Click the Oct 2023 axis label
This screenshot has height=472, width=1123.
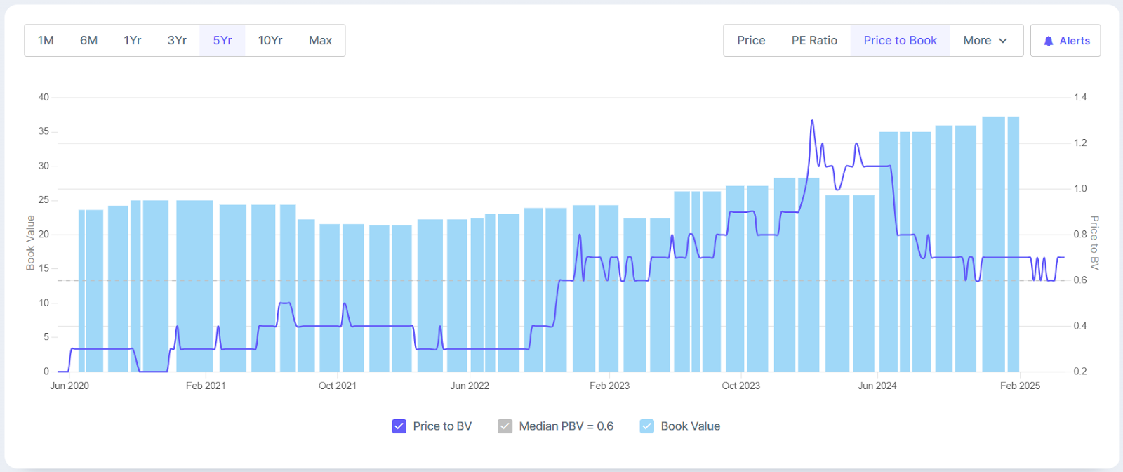click(741, 386)
